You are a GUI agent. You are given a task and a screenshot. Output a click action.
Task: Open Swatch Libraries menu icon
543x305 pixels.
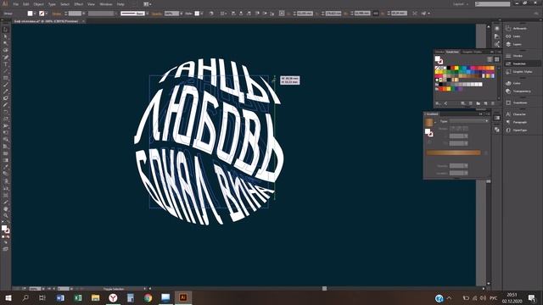coord(438,103)
